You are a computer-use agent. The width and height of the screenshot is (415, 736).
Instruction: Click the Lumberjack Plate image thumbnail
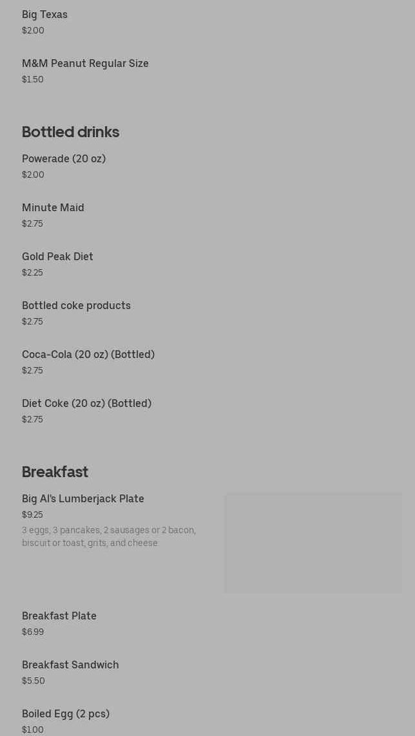(313, 543)
